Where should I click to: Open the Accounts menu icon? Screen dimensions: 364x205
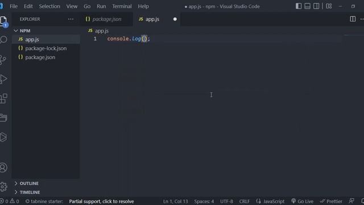3,167
